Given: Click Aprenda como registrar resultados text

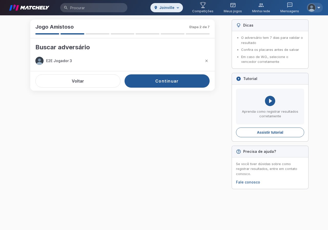Looking at the screenshot, I should click(270, 114).
